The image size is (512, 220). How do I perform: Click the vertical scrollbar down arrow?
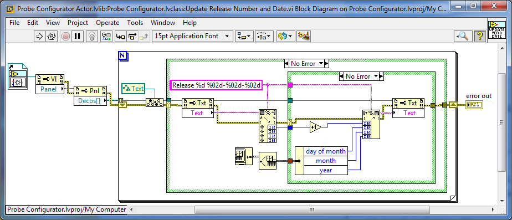coord(502,201)
